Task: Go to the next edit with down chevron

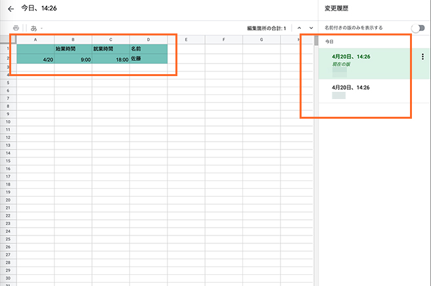Action: point(311,28)
